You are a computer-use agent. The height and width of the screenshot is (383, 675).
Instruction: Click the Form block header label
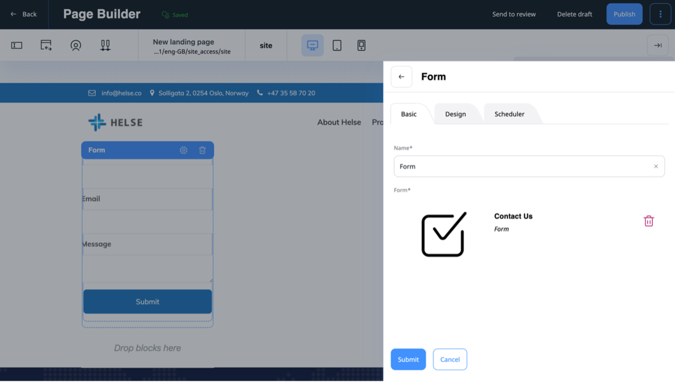click(97, 150)
